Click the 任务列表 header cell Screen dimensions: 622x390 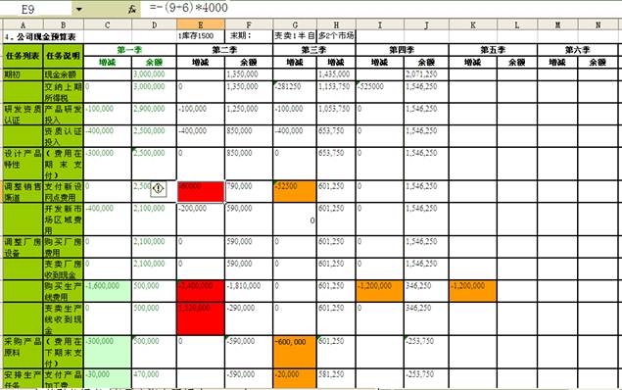(23, 56)
